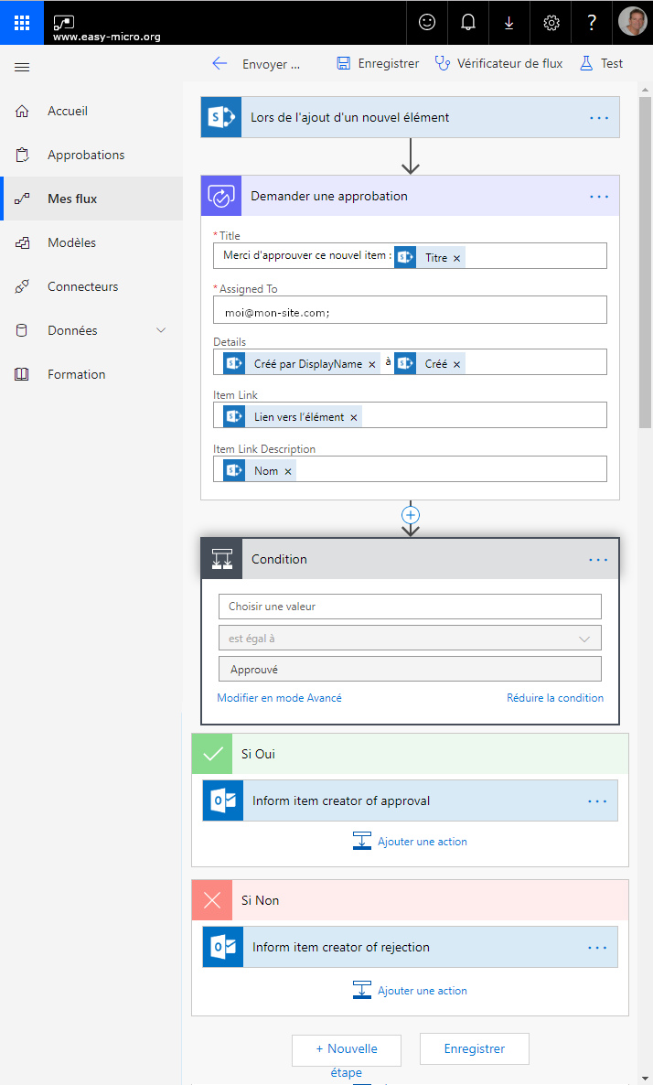This screenshot has width=653, height=1085.
Task: Click the plus insert step button
Action: coord(411,515)
